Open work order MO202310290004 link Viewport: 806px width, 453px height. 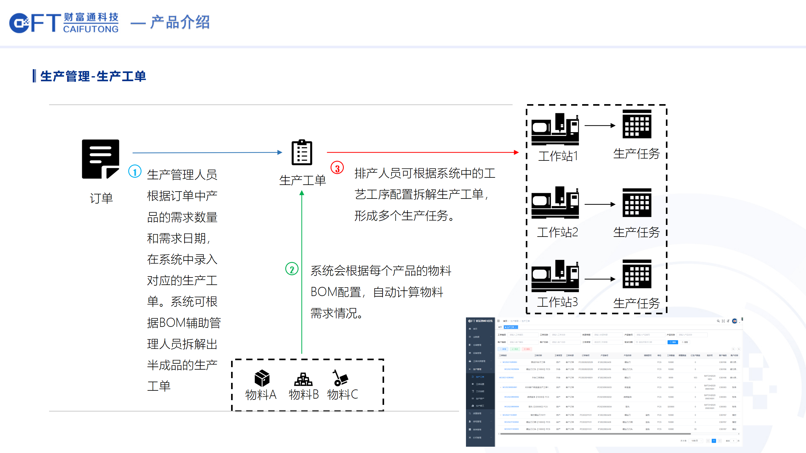click(x=512, y=369)
